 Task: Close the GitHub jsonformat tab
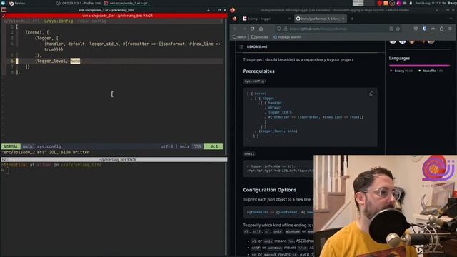click(343, 19)
